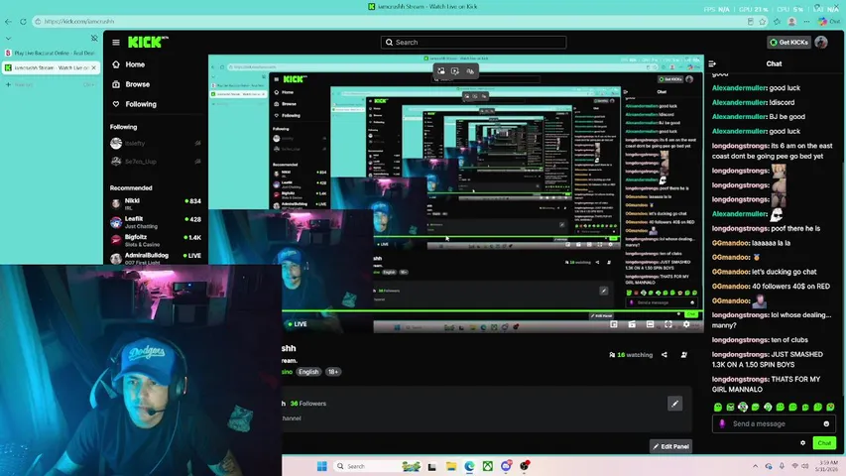The image size is (846, 476).
Task: Insert the first green Kick emote
Action: coord(718,407)
